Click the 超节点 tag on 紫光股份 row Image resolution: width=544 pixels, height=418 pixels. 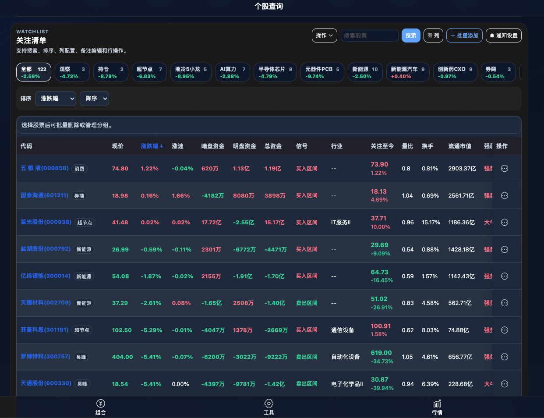coord(85,223)
